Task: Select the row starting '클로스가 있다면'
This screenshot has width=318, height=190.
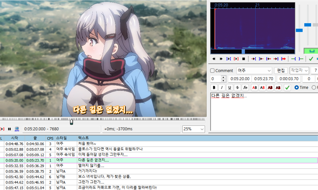Action: click(159, 149)
